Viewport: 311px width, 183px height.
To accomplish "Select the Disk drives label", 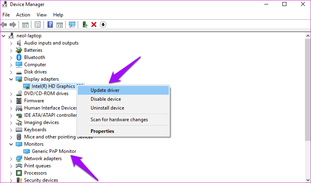I will pyautogui.click(x=35, y=72).
